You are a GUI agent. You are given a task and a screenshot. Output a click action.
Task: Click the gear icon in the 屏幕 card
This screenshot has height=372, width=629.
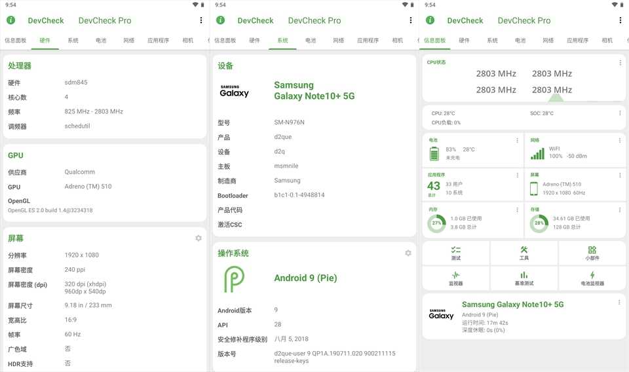tap(199, 238)
